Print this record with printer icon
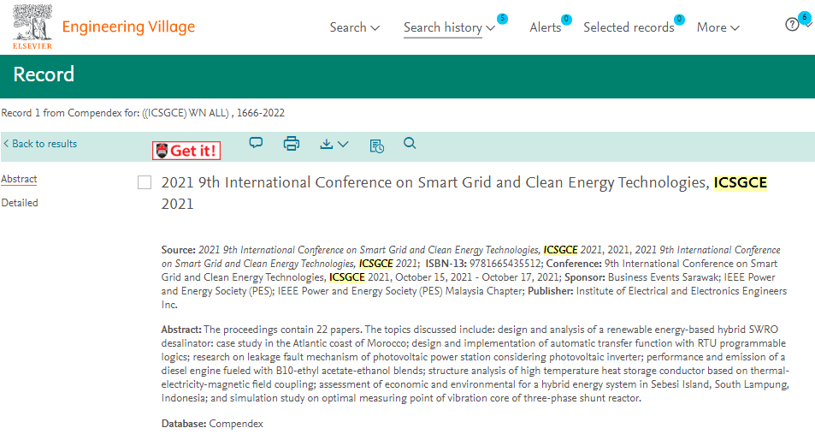The height and width of the screenshot is (434, 815). pyautogui.click(x=291, y=143)
